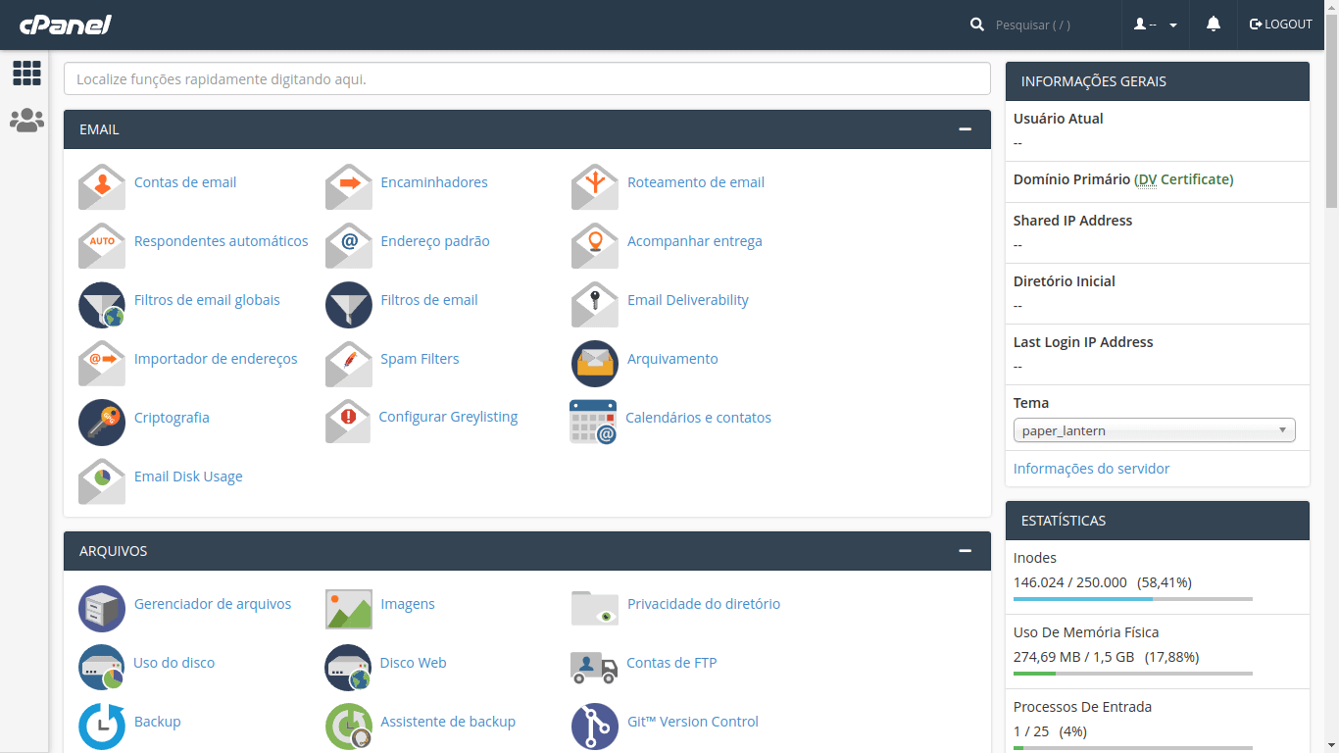Open the user account dropdown menu
This screenshot has height=753, width=1339.
point(1156,25)
